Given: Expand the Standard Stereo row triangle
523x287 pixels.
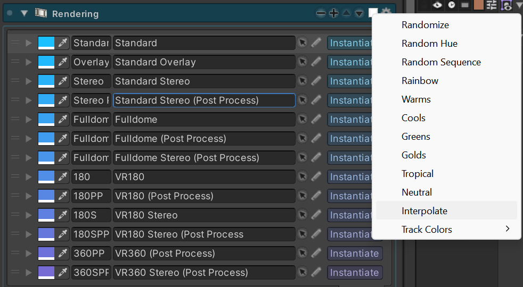Looking at the screenshot, I should 28,81.
